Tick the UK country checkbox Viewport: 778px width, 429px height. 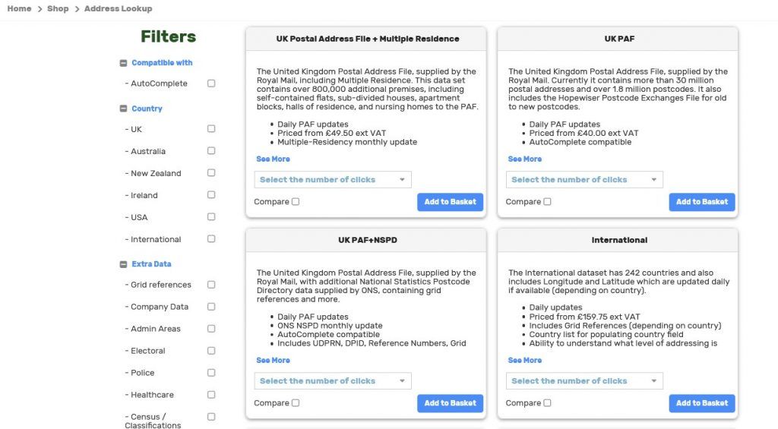(x=211, y=129)
